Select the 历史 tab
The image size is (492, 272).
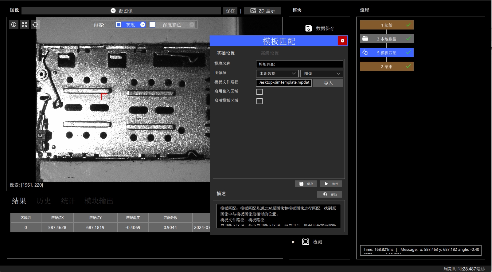(44, 201)
